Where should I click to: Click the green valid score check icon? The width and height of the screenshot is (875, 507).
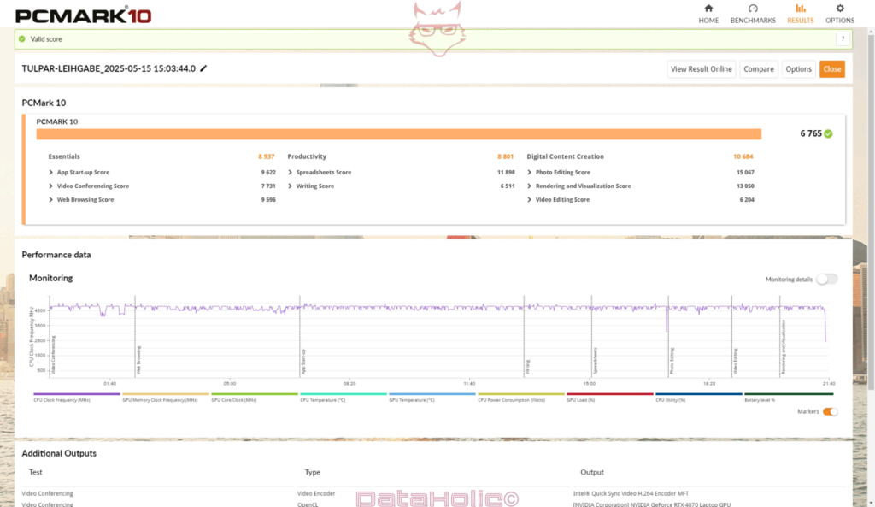pos(21,39)
